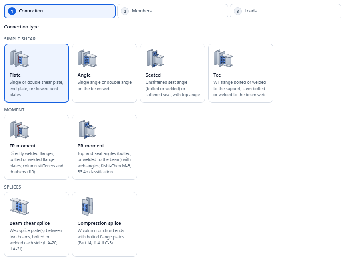Image resolution: width=345 pixels, height=260 pixels.
Task: Select the Plate connection icon
Action: click(19, 58)
